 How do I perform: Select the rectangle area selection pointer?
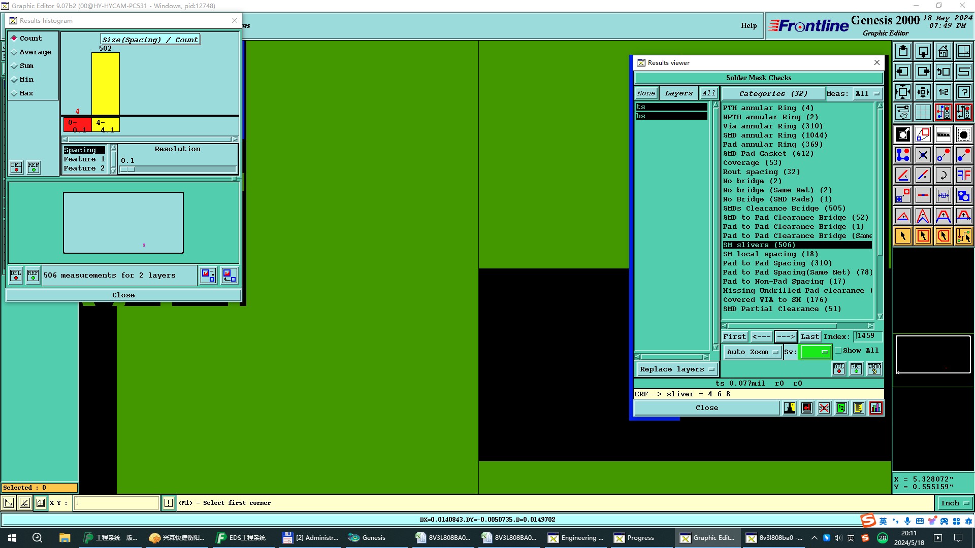tap(923, 236)
